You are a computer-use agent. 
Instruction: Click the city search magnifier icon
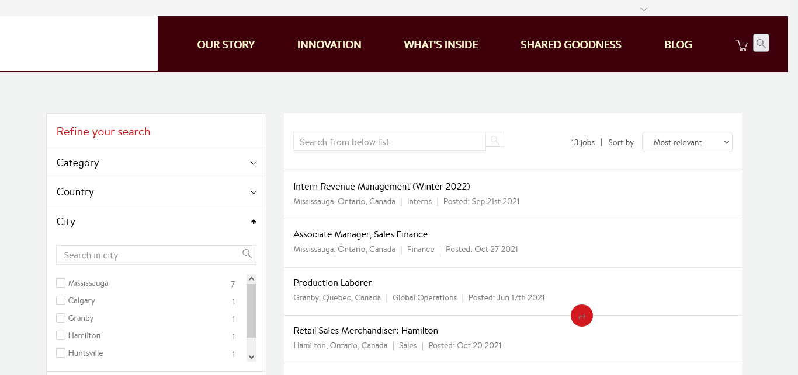(x=247, y=254)
